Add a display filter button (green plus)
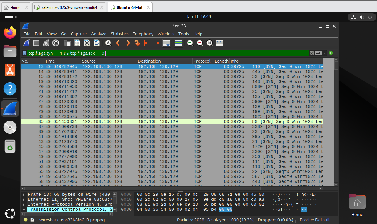Viewport: 377px width, 224px height. (331, 53)
